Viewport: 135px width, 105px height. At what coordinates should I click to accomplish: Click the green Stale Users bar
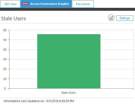[69, 61]
